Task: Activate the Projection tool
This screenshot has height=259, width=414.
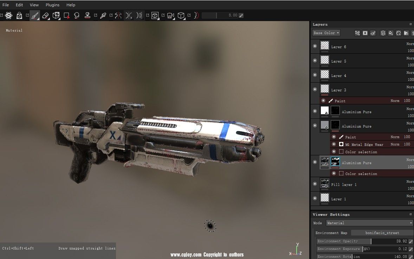Action: (x=56, y=15)
